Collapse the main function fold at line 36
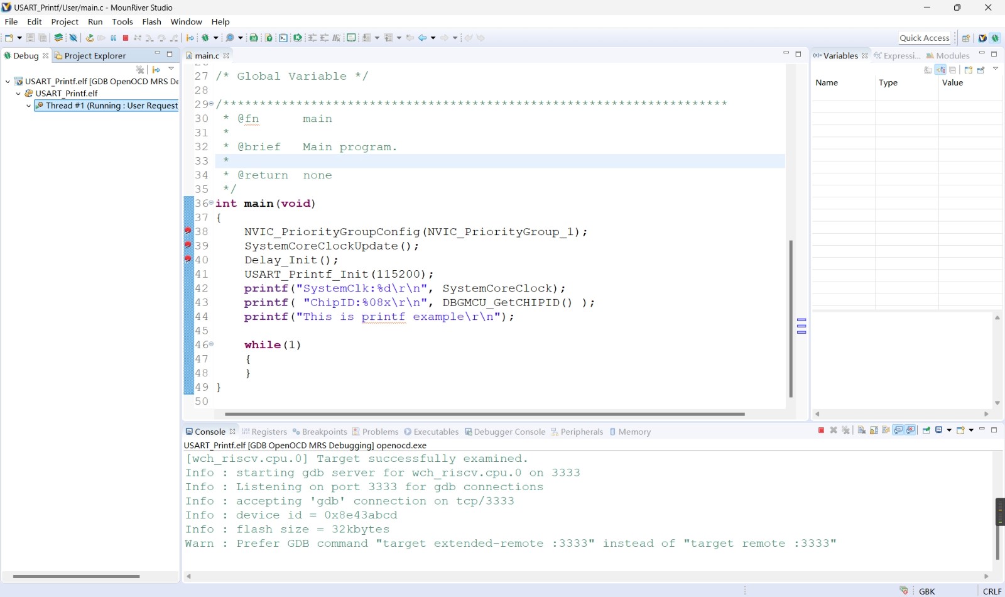Viewport: 1005px width, 597px height. click(x=211, y=202)
